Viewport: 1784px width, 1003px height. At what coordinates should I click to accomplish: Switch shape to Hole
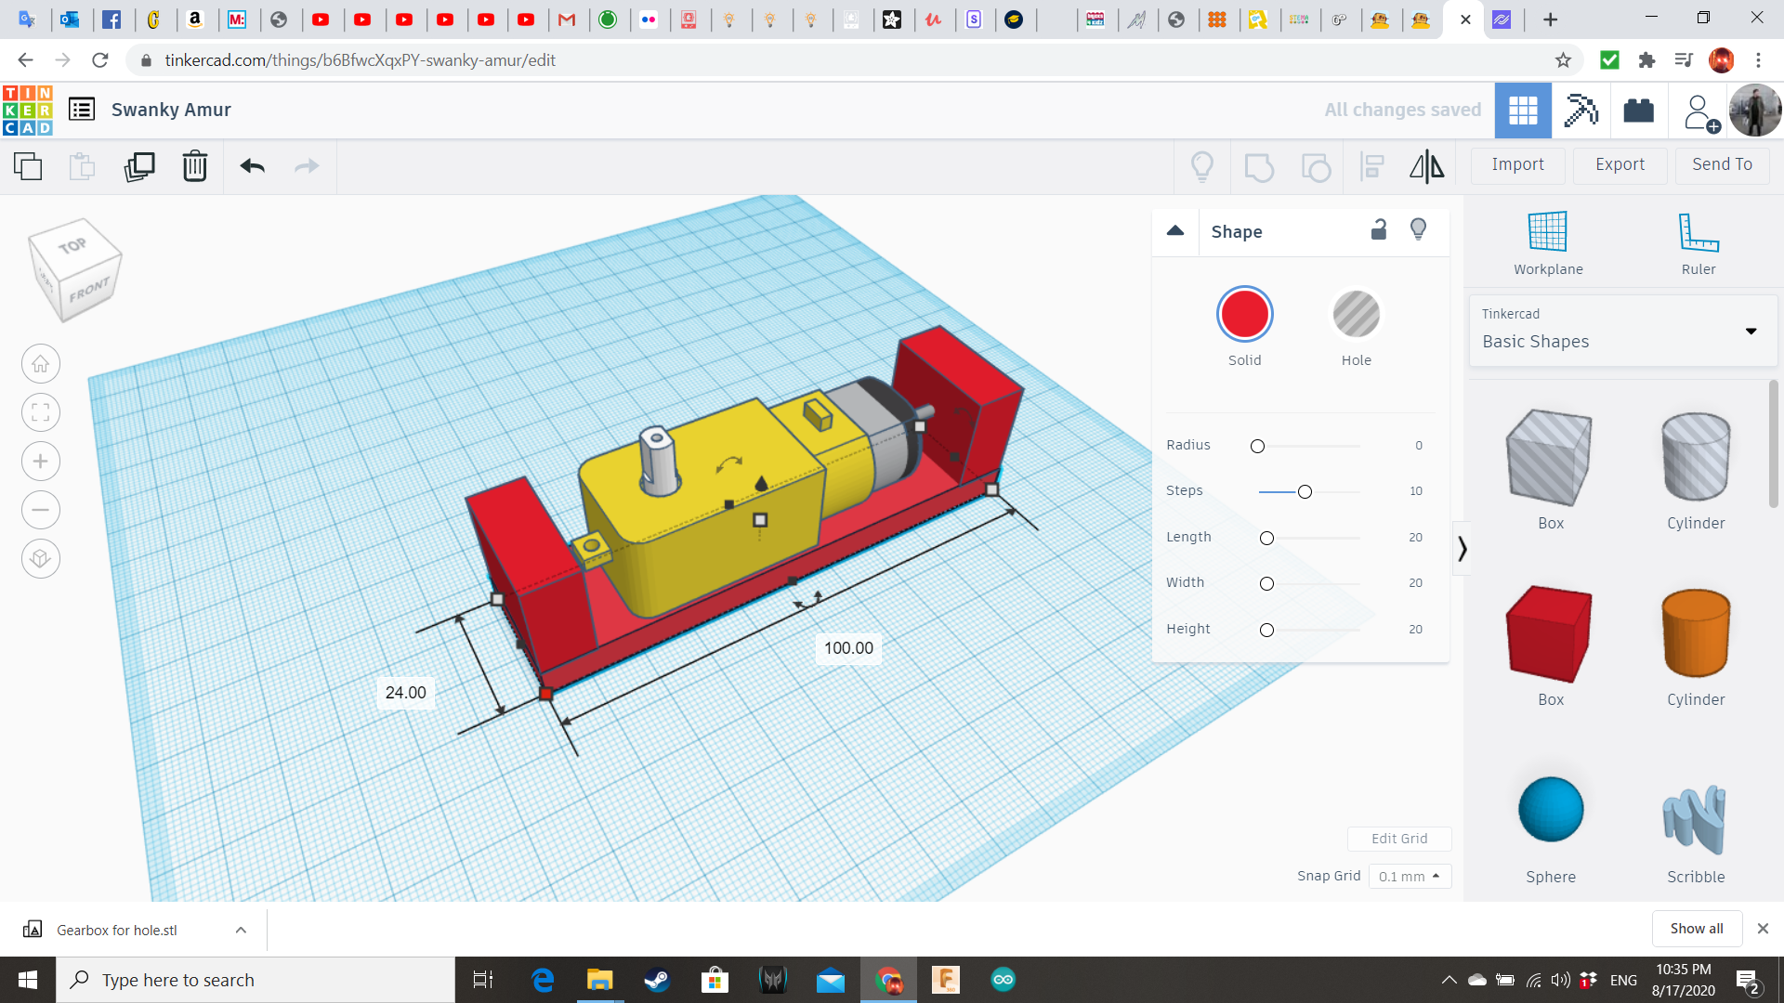click(1356, 315)
